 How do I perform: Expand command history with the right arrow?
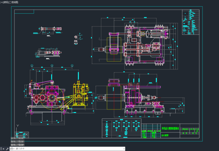pyautogui.click(x=124, y=149)
